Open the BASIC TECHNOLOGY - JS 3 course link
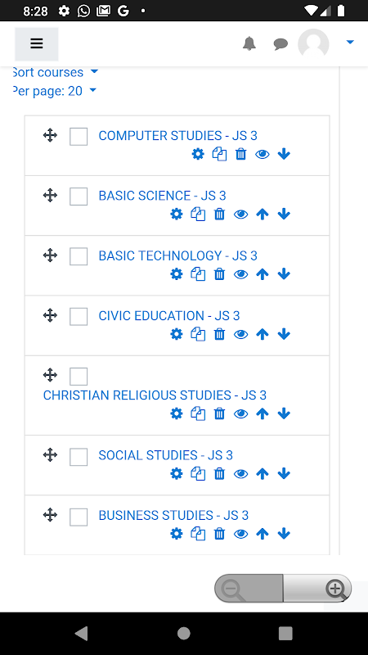This screenshot has height=655, width=368. pyautogui.click(x=177, y=255)
